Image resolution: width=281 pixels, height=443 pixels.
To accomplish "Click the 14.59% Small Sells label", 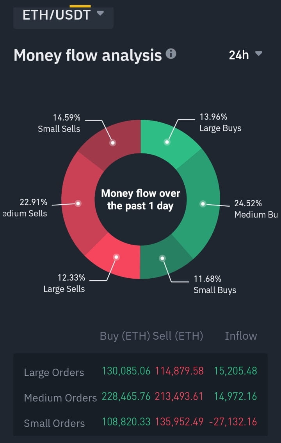I will [x=59, y=122].
